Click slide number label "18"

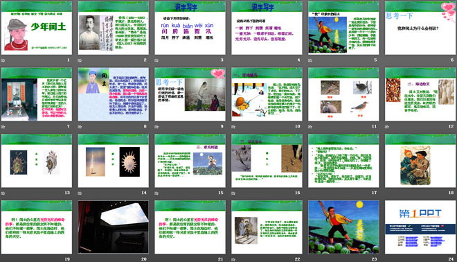(451, 193)
